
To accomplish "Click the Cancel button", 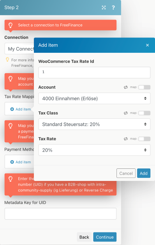I will click(126, 173).
